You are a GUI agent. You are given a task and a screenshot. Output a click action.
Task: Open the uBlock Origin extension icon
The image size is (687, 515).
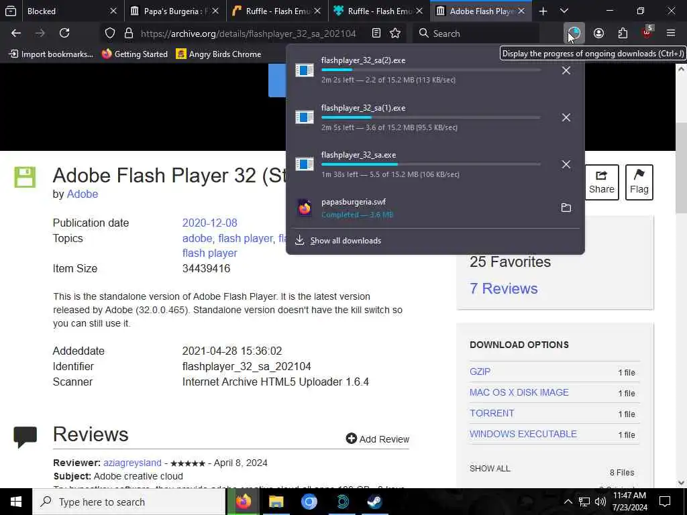647,32
